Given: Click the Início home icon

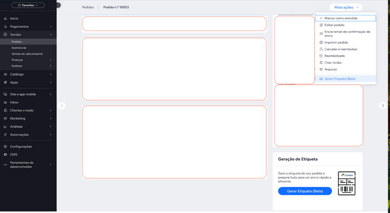Looking at the screenshot, I should [5, 18].
